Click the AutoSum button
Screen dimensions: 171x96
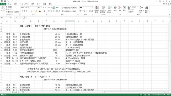click(132, 7)
